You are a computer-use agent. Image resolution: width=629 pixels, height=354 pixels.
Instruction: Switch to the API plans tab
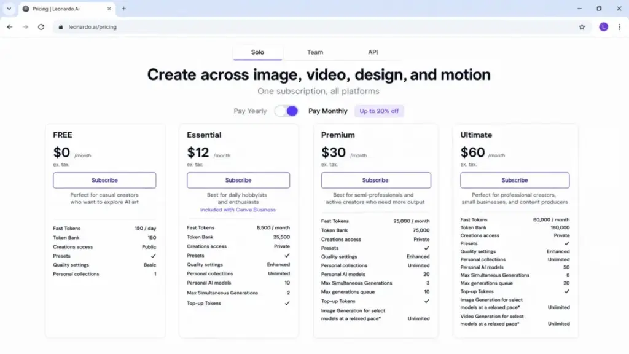point(373,52)
